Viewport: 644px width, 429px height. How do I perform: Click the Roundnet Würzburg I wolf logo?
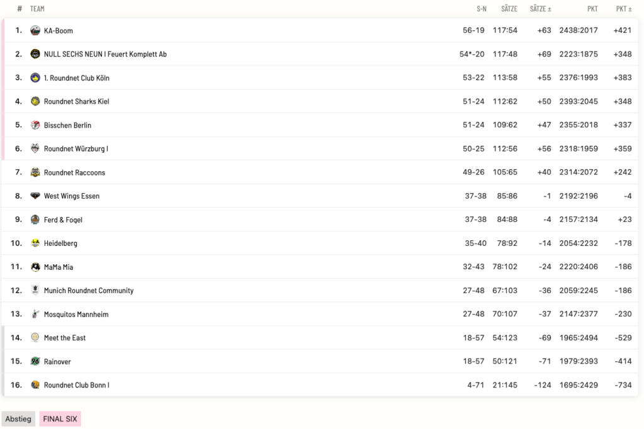click(35, 149)
